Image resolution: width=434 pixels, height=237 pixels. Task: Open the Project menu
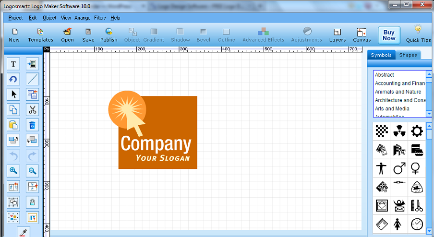click(15, 18)
